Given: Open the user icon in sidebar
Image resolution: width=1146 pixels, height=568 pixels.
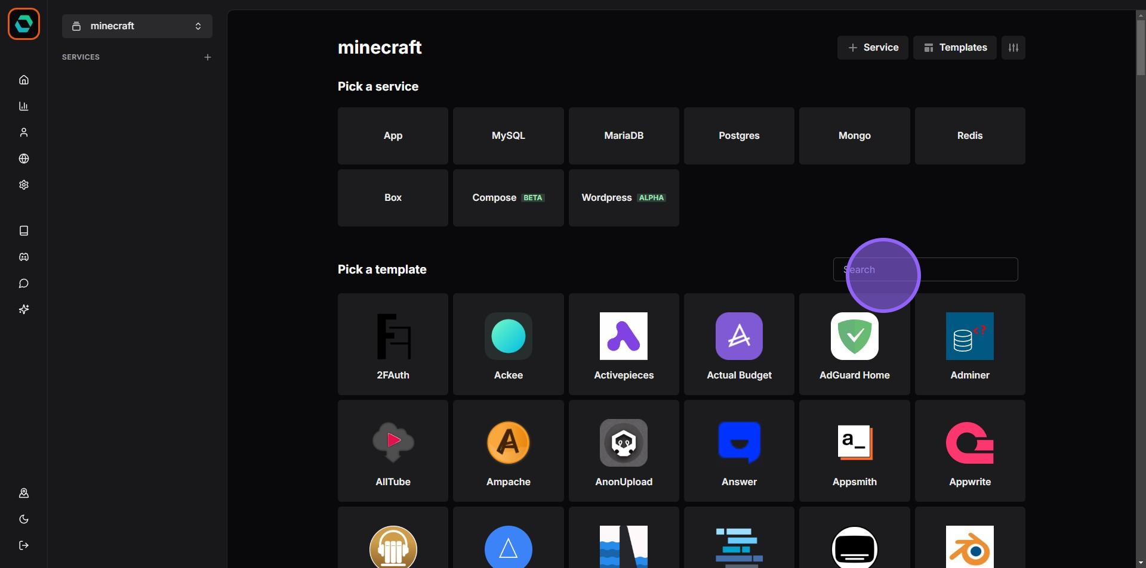Looking at the screenshot, I should pos(24,132).
